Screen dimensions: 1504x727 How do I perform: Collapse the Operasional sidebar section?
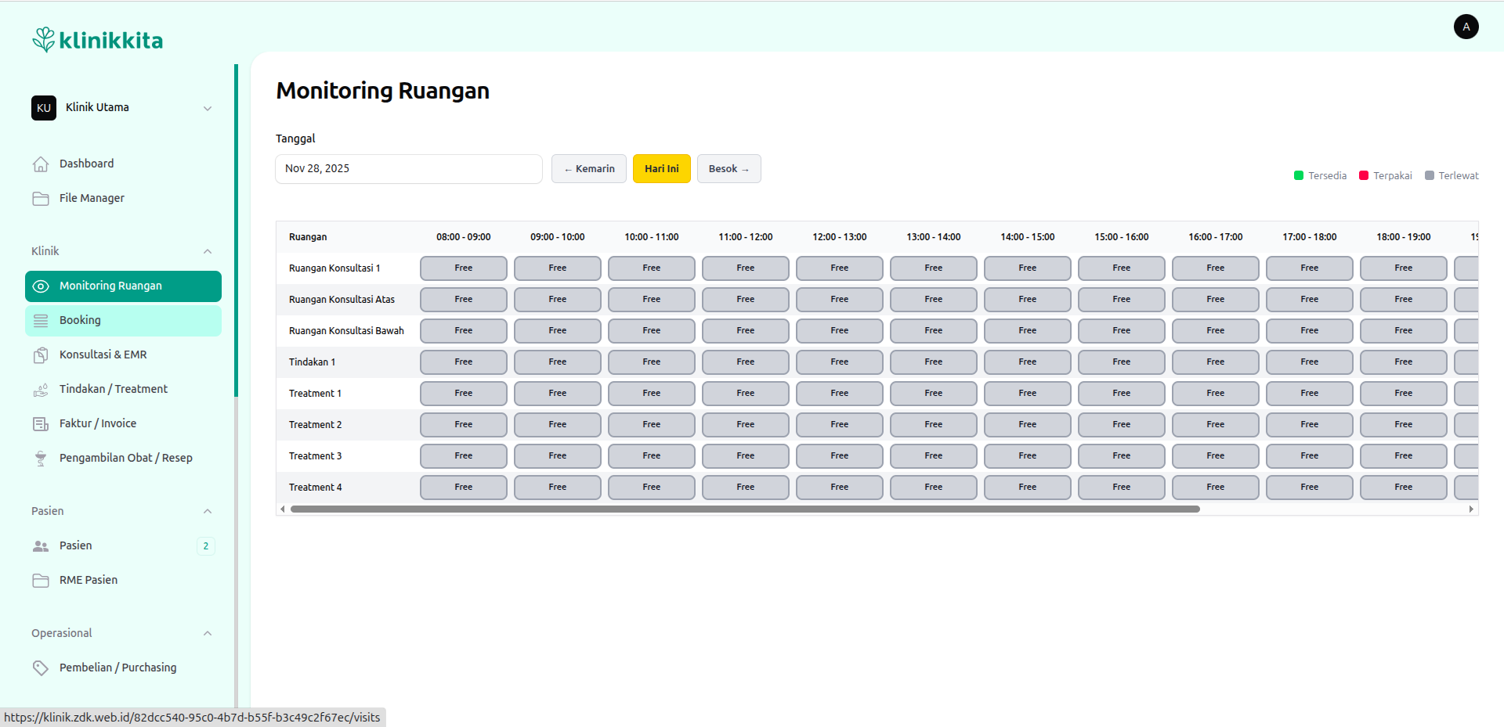pos(208,633)
